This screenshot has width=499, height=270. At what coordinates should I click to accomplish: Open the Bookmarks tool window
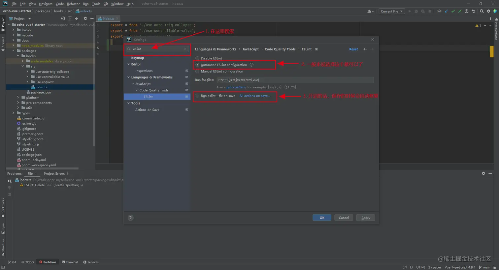3,208
